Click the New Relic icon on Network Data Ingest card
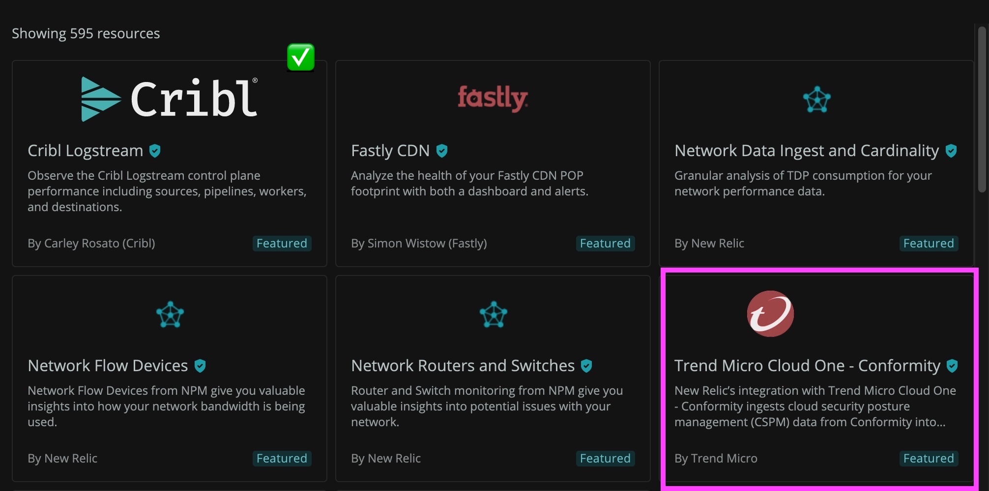This screenshot has width=989, height=491. tap(815, 100)
